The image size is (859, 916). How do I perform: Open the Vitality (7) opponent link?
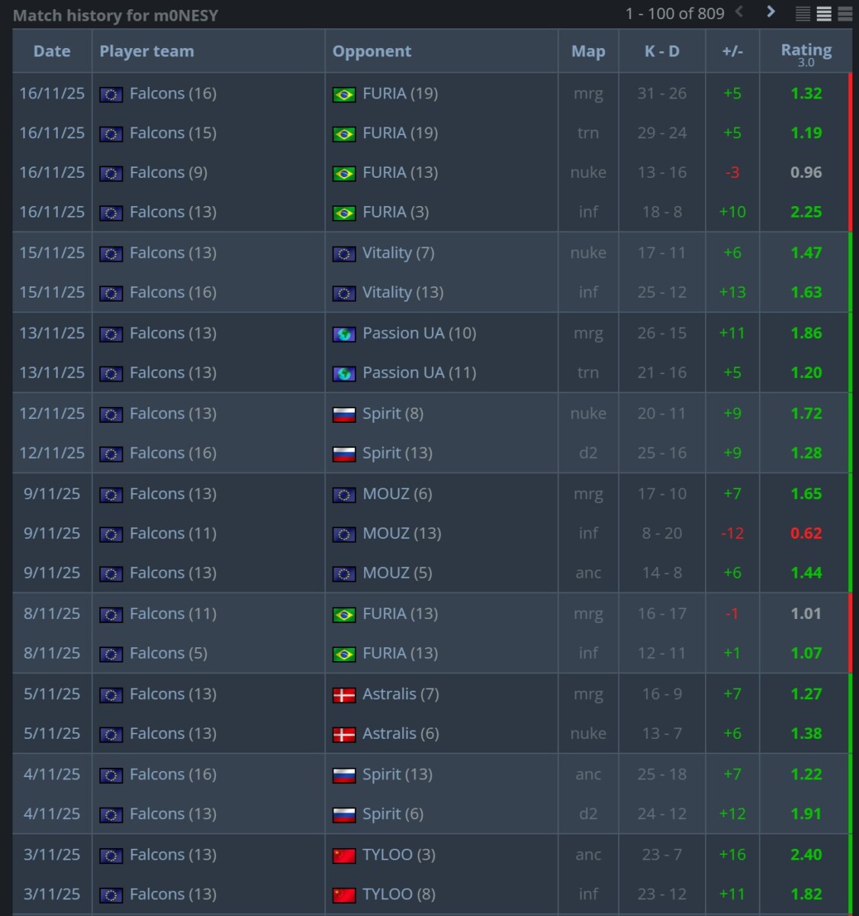point(398,253)
